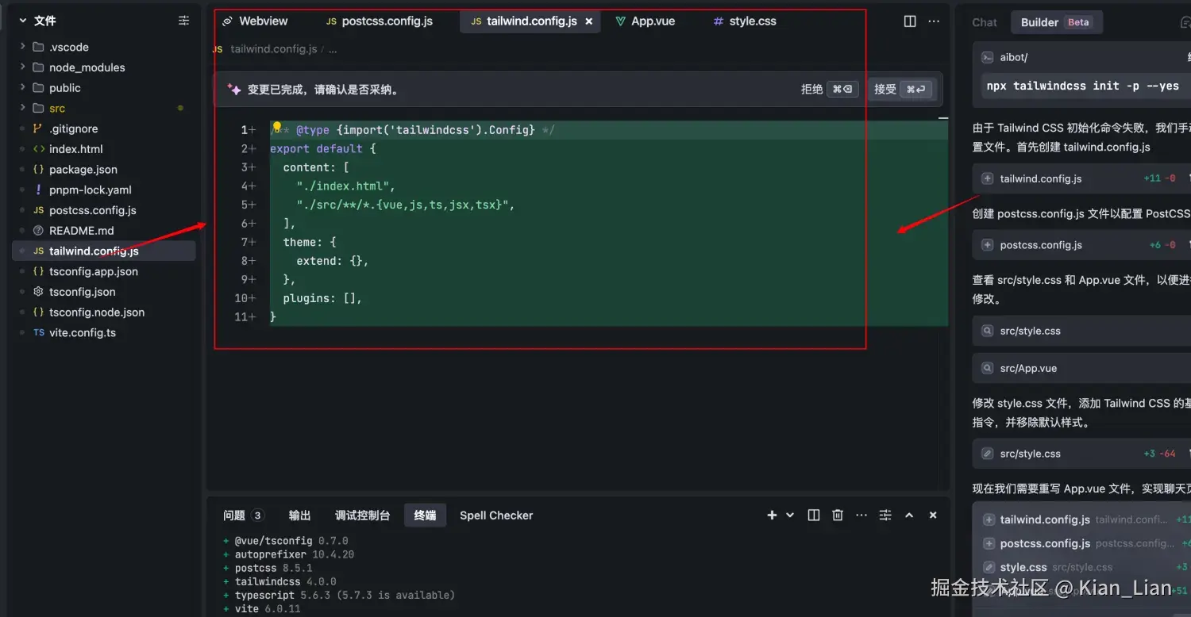This screenshot has width=1191, height=617.
Task: Delete terminal with trash icon
Action: (x=838, y=515)
